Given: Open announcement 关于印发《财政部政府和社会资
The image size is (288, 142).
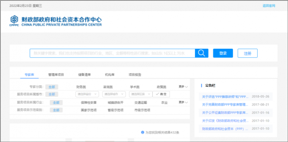Looking at the screenshot, I should click(x=225, y=121).
